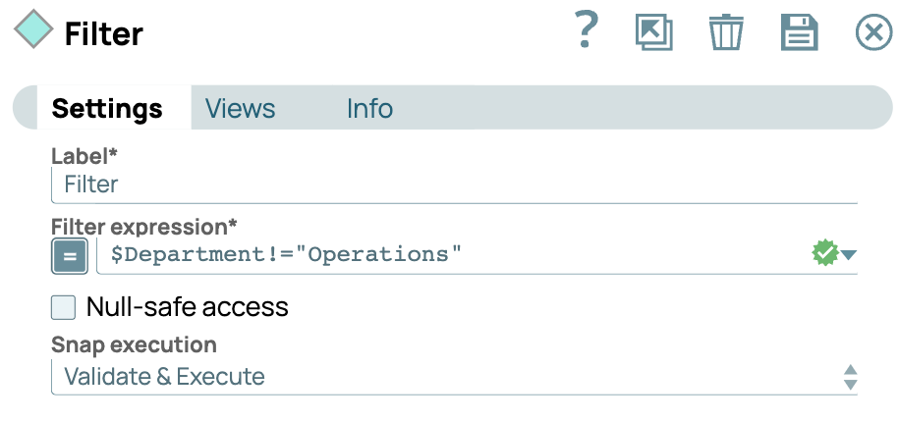Viewport: 898px width, 422px height.
Task: Click the pop-out window icon
Action: [653, 32]
